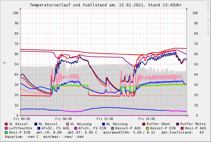The width and height of the screenshot is (211, 142).
Task: Click the Puffer Oben legend color box
Action: [144, 124]
